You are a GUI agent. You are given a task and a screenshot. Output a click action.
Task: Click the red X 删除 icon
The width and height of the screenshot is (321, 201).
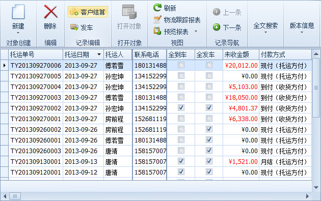[50, 12]
